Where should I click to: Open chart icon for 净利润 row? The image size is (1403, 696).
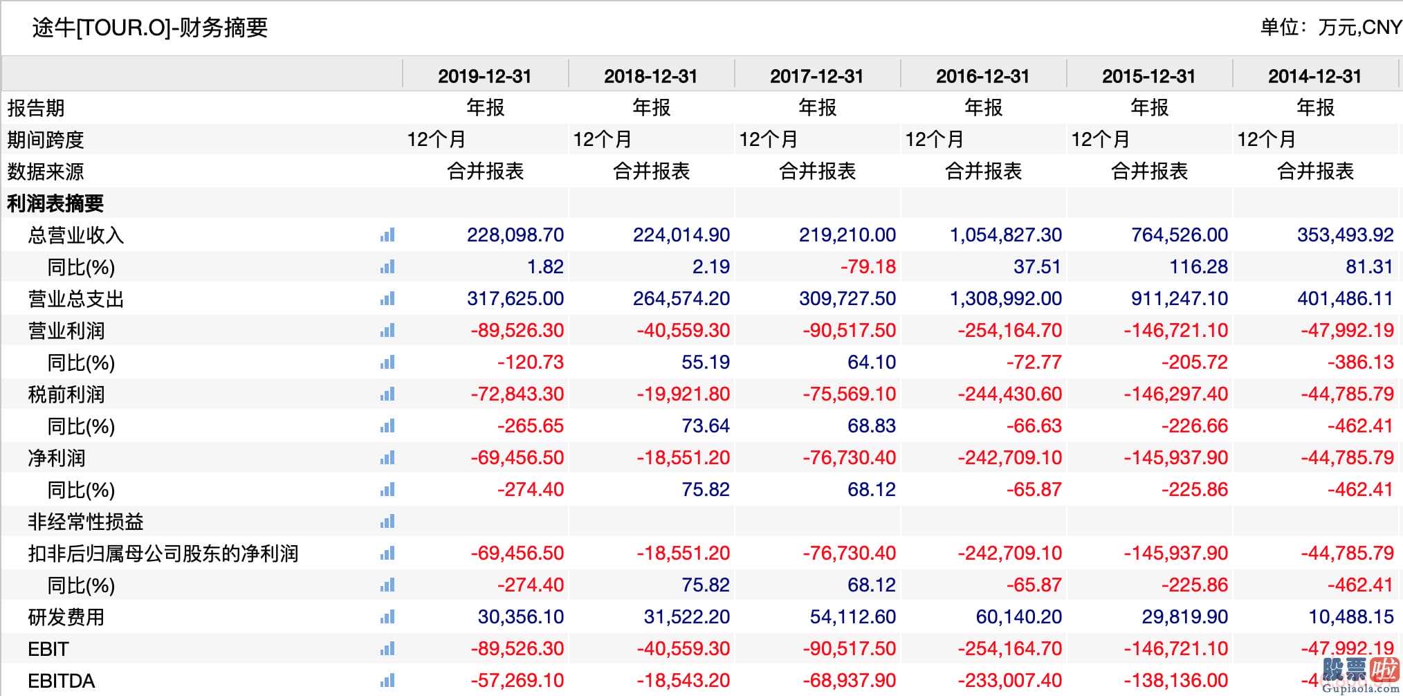coord(387,458)
